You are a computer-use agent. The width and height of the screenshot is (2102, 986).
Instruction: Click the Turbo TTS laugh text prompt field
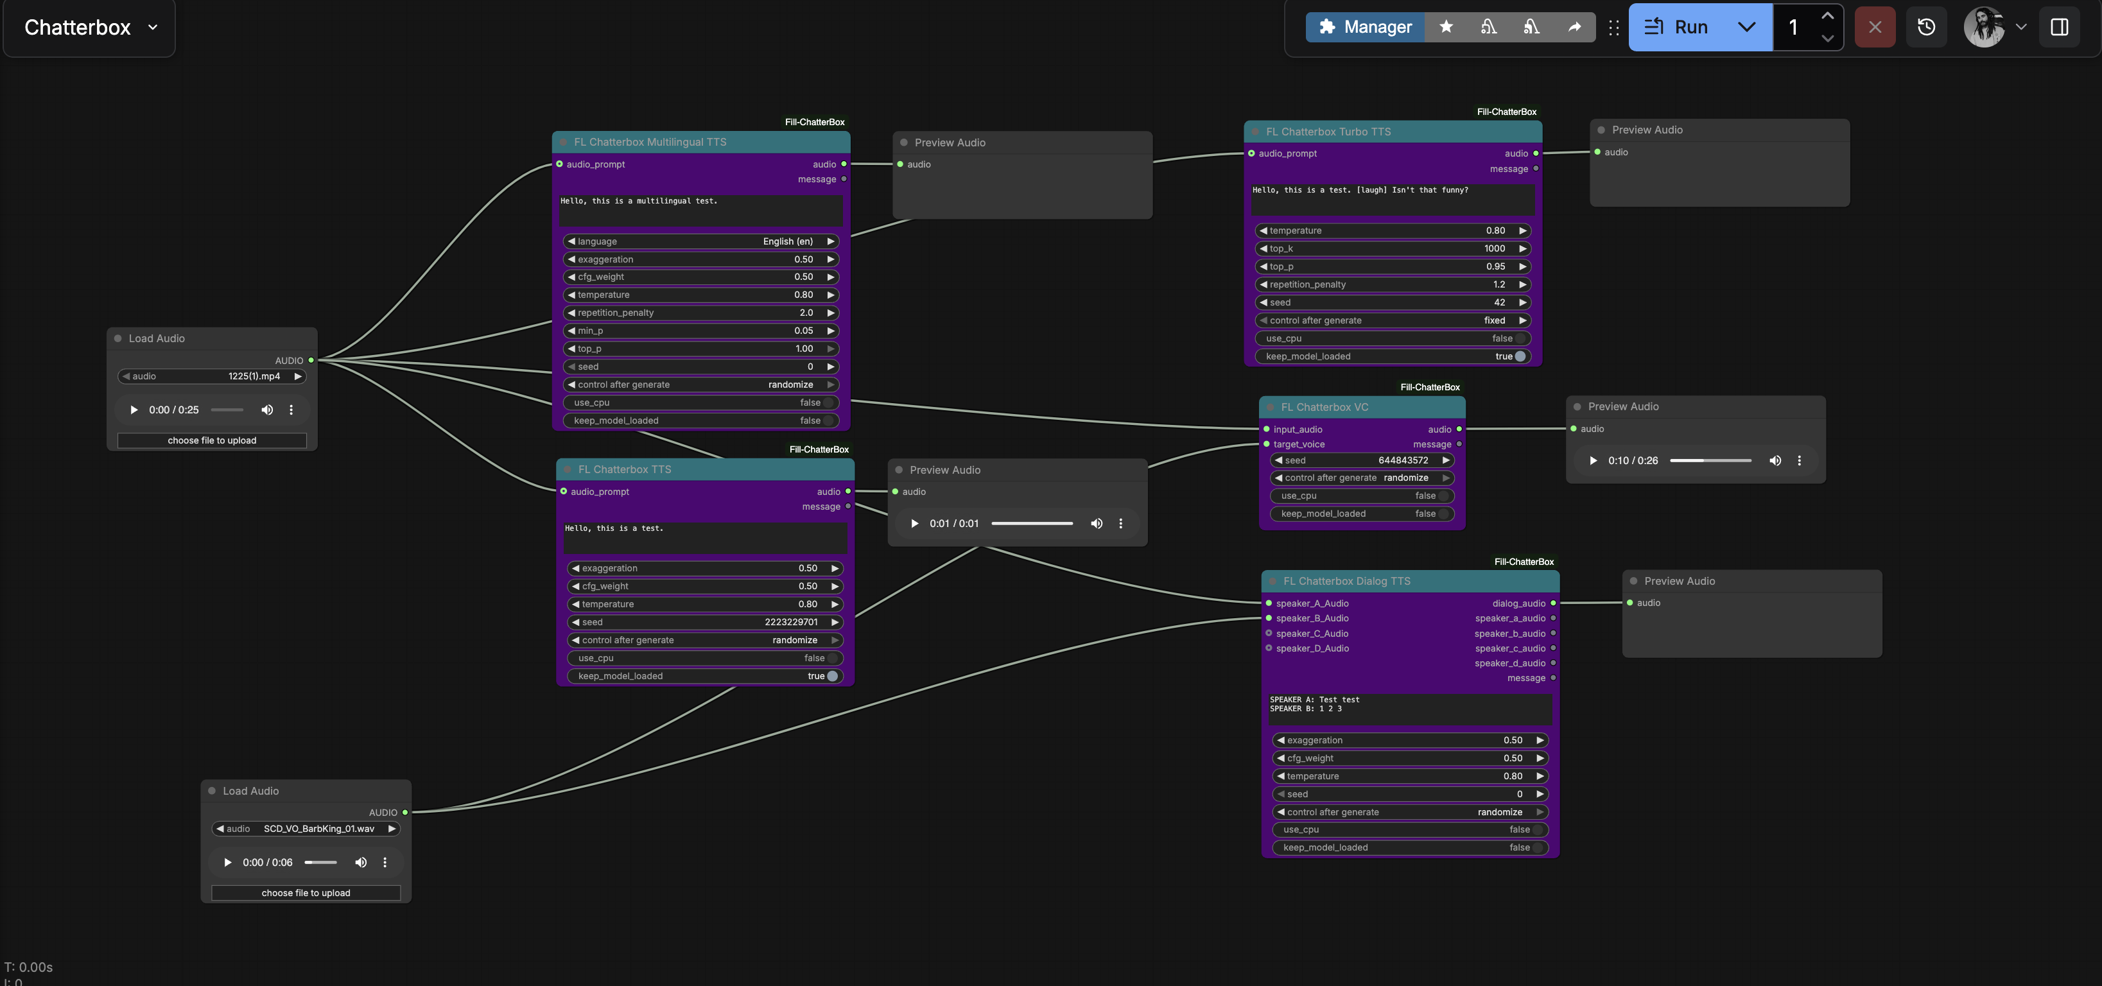[x=1393, y=199]
